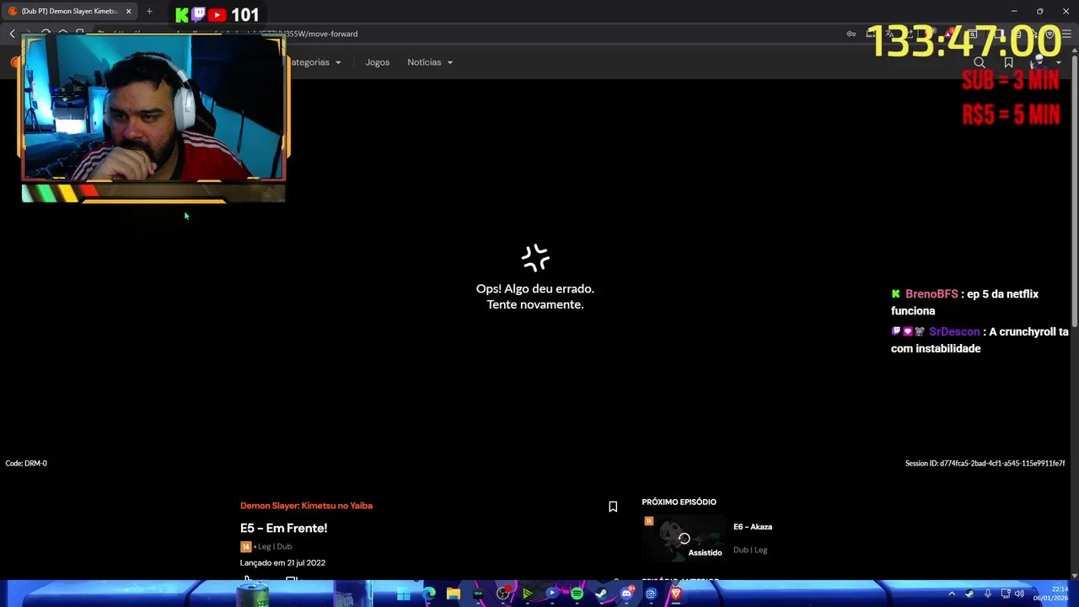The height and width of the screenshot is (607, 1079).
Task: Click Lançado em 21 jul 2022 text
Action: 282,562
